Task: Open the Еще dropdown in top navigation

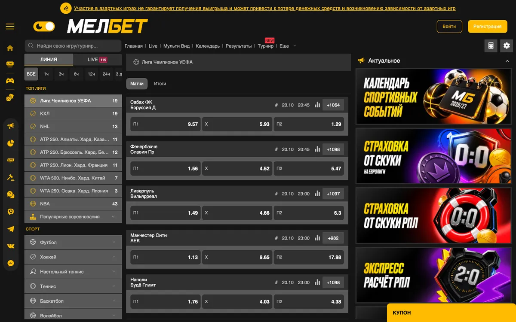Action: click(x=287, y=46)
